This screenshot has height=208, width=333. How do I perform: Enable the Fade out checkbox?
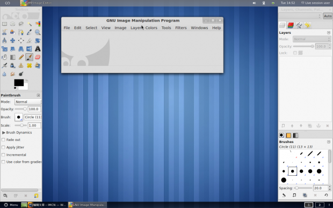coord(3,140)
